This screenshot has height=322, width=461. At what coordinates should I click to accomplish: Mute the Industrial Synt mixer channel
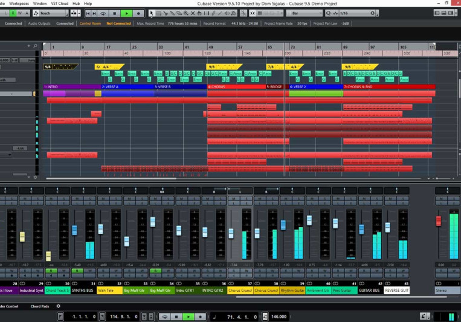pos(25,199)
